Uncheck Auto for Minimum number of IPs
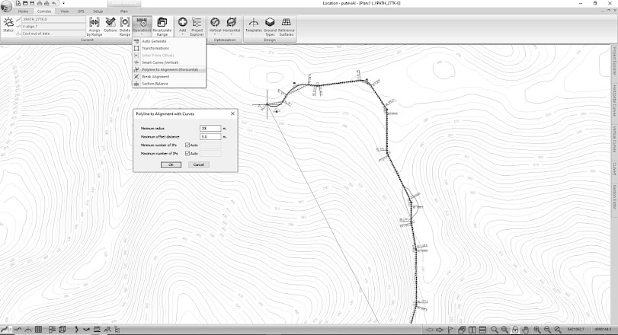618x335 pixels. point(187,145)
